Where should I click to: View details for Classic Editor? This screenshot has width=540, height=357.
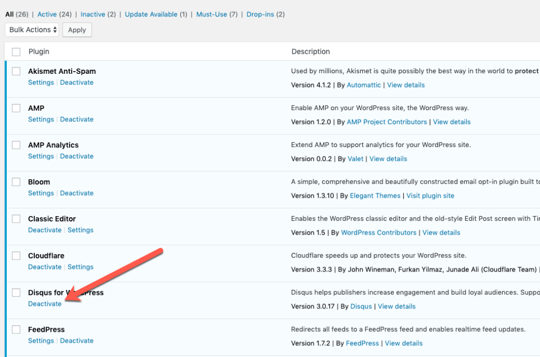441,233
